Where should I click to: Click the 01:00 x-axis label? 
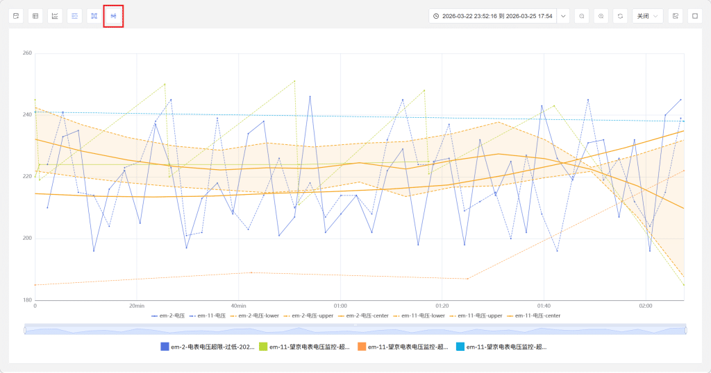340,306
